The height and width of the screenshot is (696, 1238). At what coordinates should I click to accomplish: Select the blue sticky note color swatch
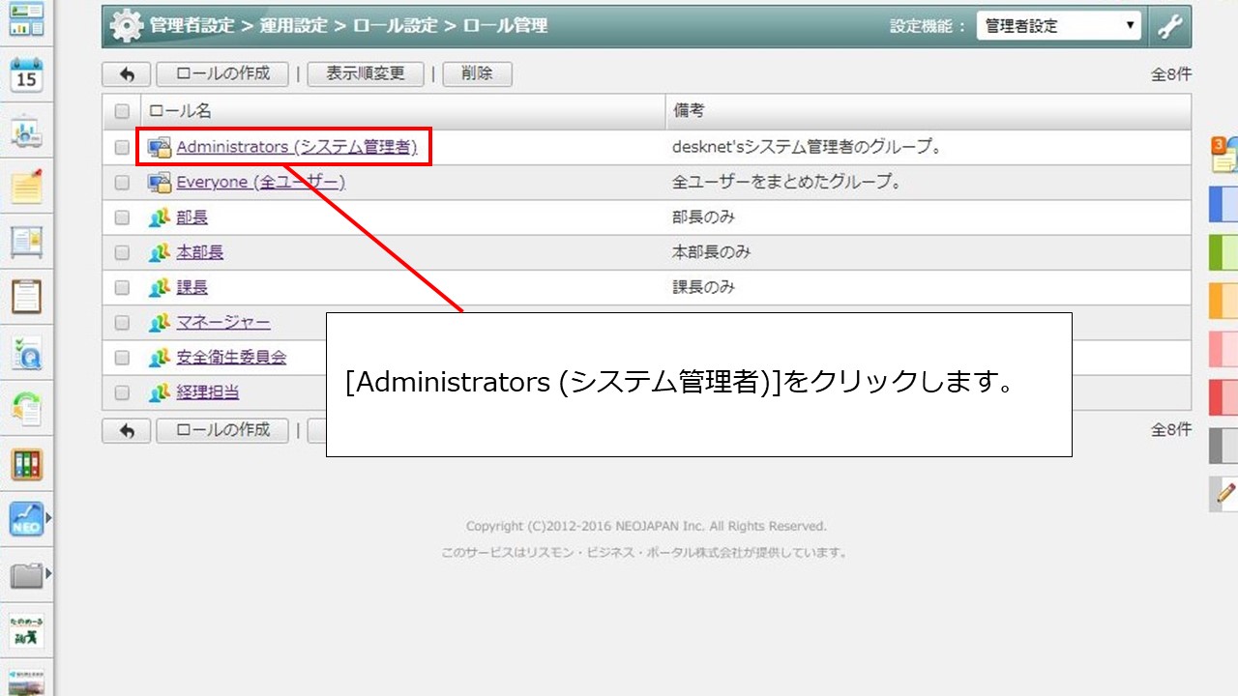(1223, 204)
